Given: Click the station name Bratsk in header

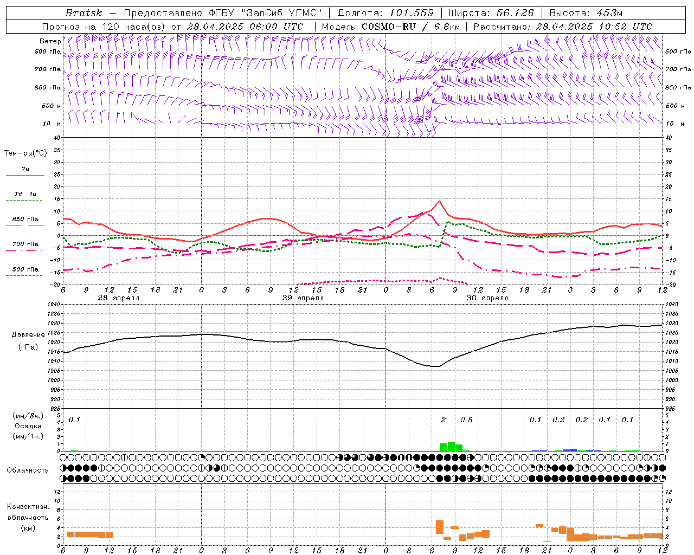Looking at the screenshot, I should (x=83, y=13).
